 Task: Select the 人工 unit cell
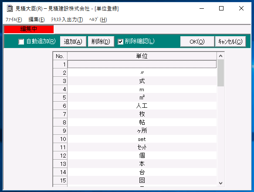[142, 106]
